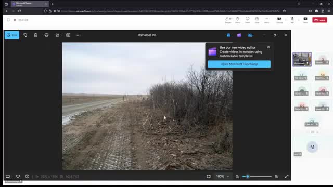The height and width of the screenshot is (187, 333).
Task: Click the fit-to-window icon in status bar
Action: tap(209, 176)
